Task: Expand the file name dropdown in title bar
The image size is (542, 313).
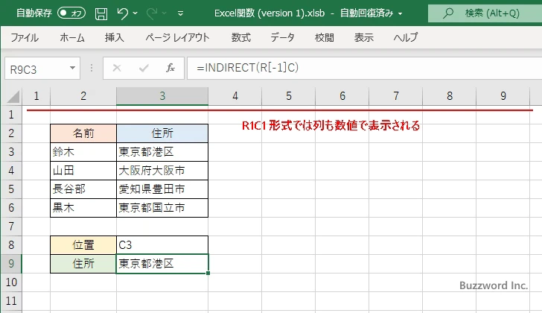Action: coord(401,14)
